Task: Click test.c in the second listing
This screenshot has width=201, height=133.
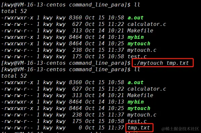Action: click(137, 121)
